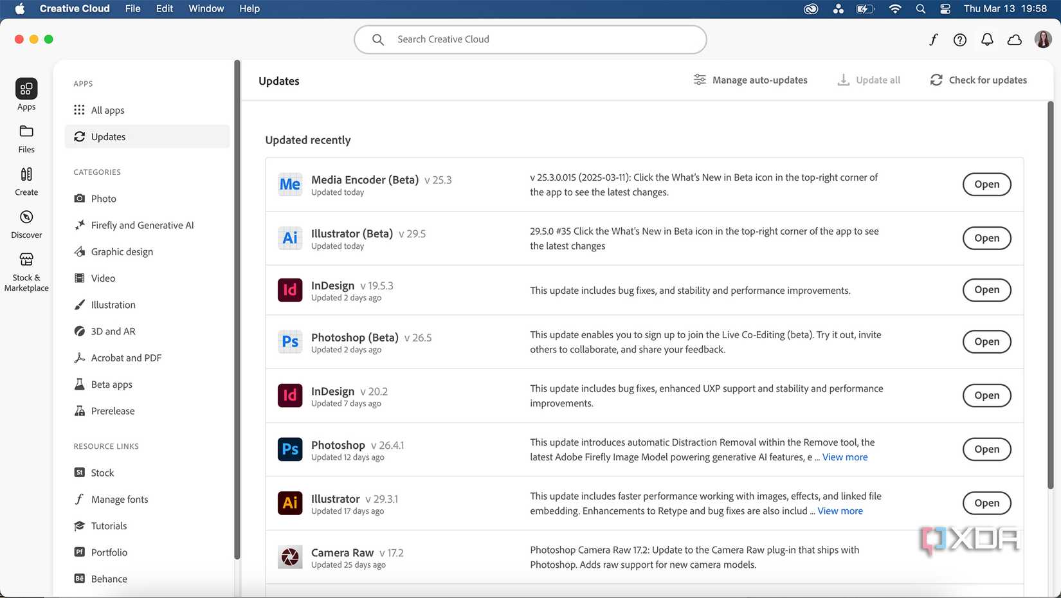
Task: Open the File menu
Action: pyautogui.click(x=132, y=9)
